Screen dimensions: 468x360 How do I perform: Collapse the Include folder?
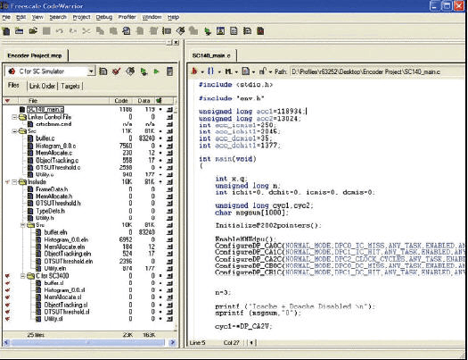pyautogui.click(x=14, y=182)
